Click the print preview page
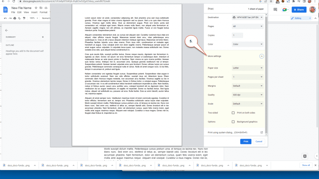 coord(127,75)
